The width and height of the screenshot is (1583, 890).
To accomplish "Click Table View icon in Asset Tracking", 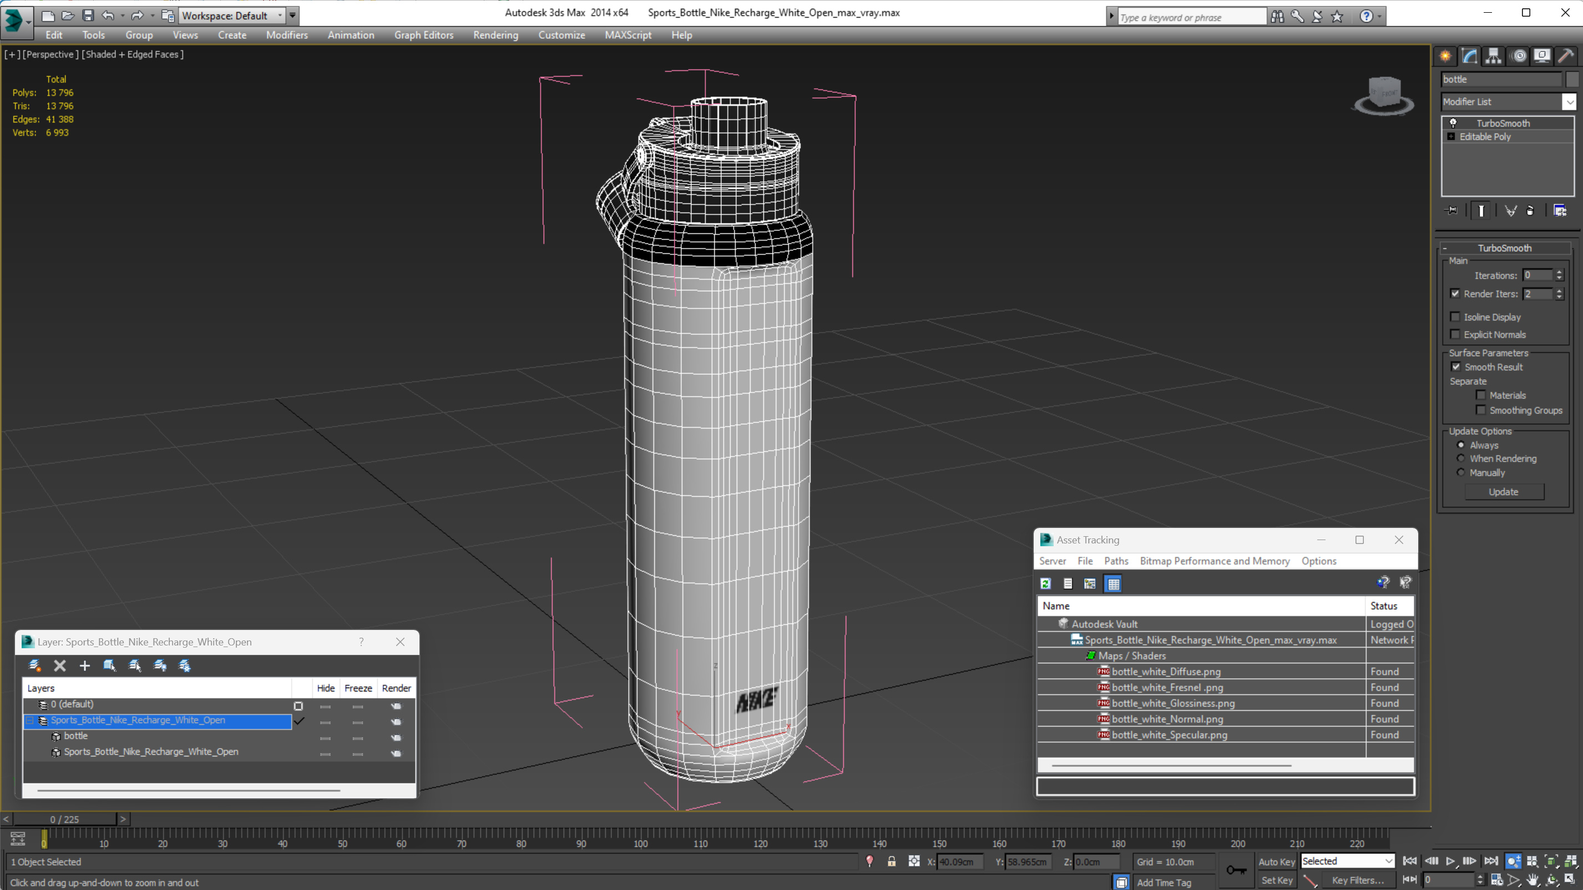I will point(1113,583).
